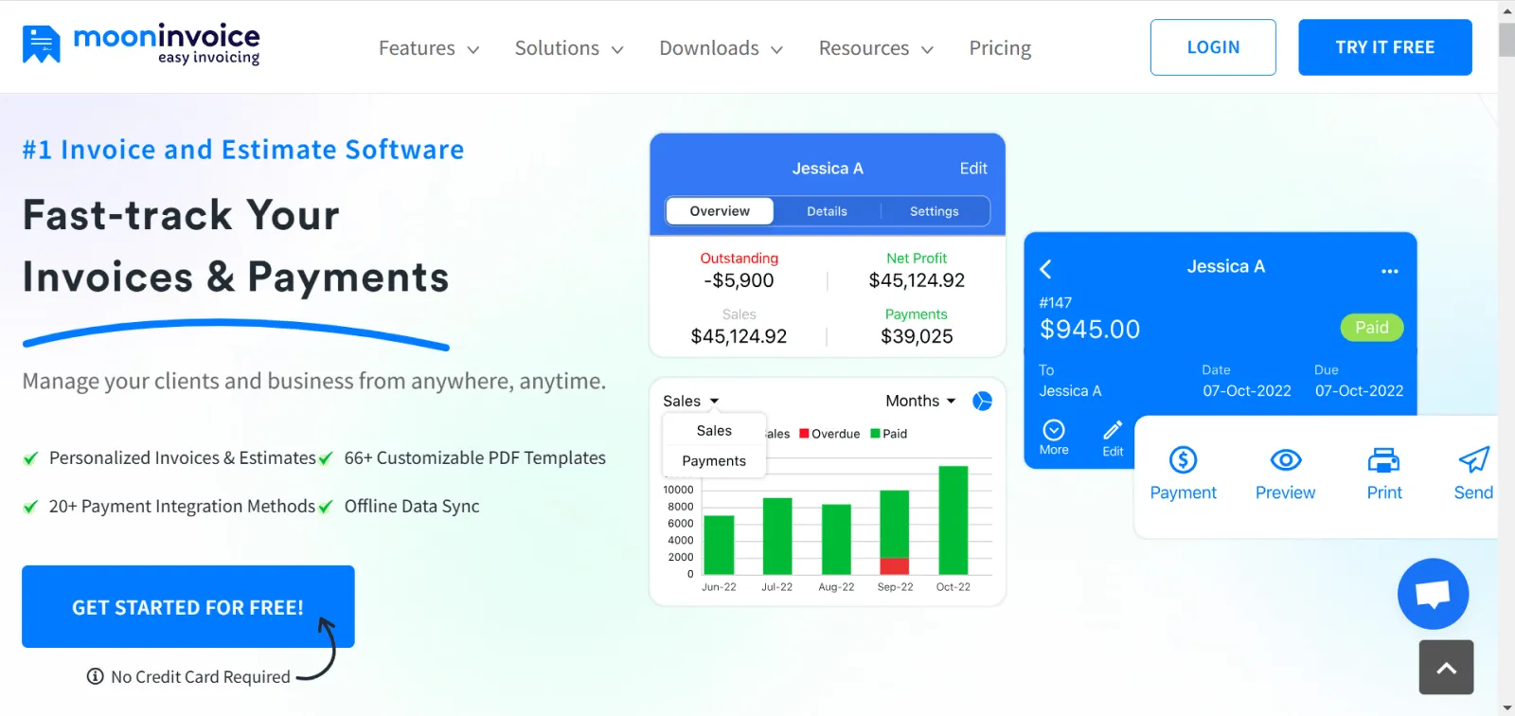Select Payments option in dropdown list
1515x716 pixels.
tap(714, 460)
